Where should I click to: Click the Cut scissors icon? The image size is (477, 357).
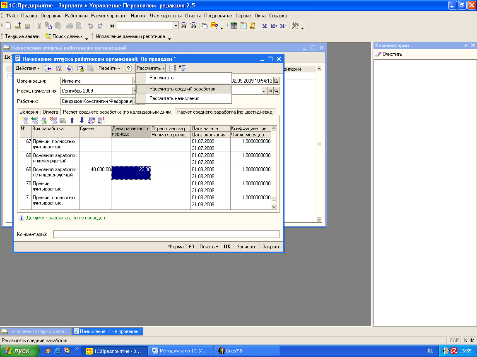coord(39,26)
